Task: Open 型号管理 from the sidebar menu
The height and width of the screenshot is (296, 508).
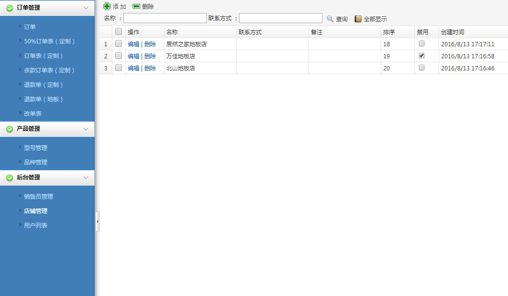Action: coord(36,148)
